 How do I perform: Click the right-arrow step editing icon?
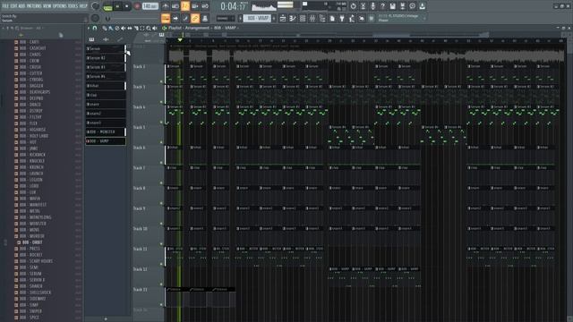click(175, 18)
